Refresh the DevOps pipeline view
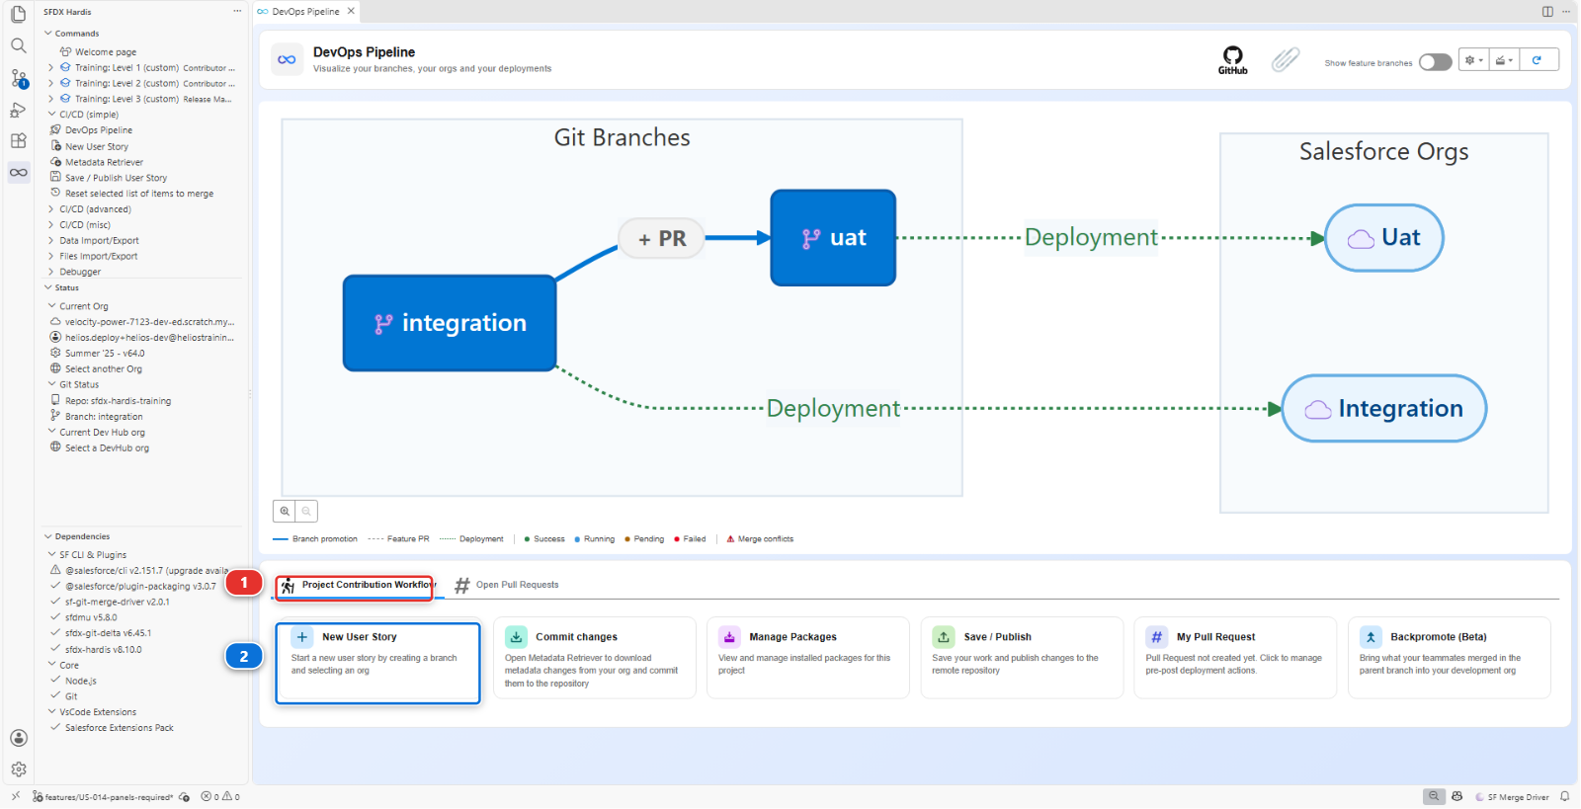The height and width of the screenshot is (809, 1581). click(1539, 60)
